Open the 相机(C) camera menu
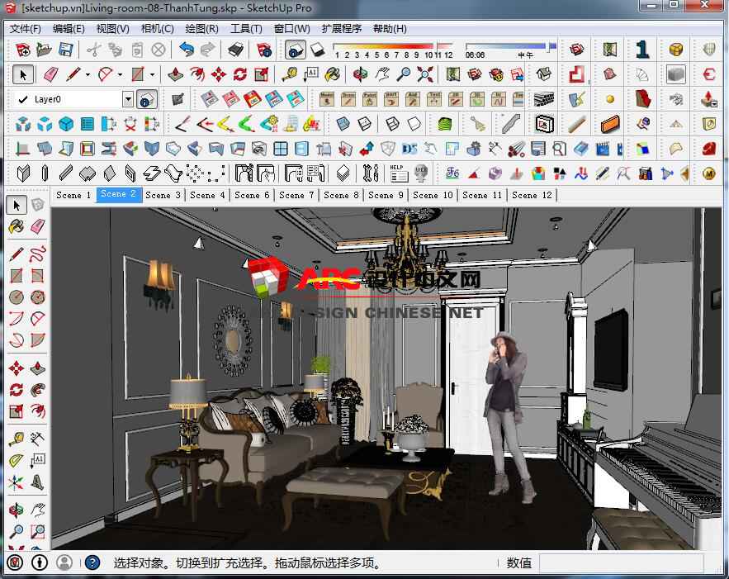 tap(157, 28)
